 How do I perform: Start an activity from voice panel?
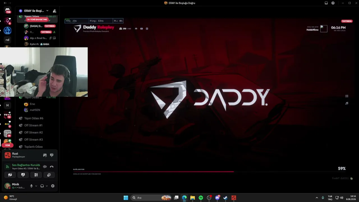(x=36, y=175)
